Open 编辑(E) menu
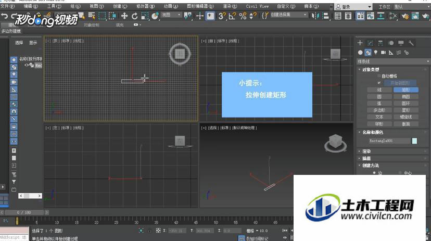The width and height of the screenshot is (431, 241). click(31, 6)
